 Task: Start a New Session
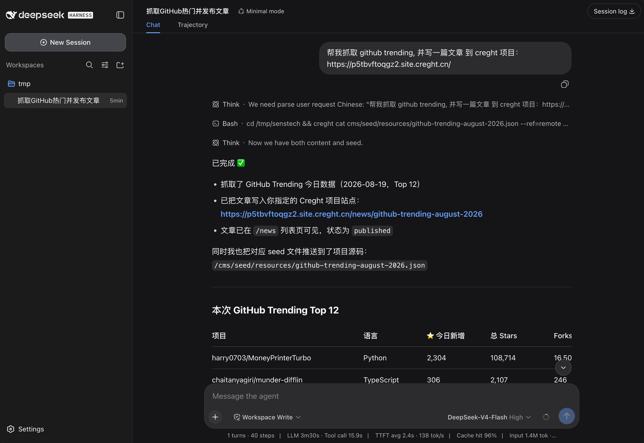tap(65, 42)
